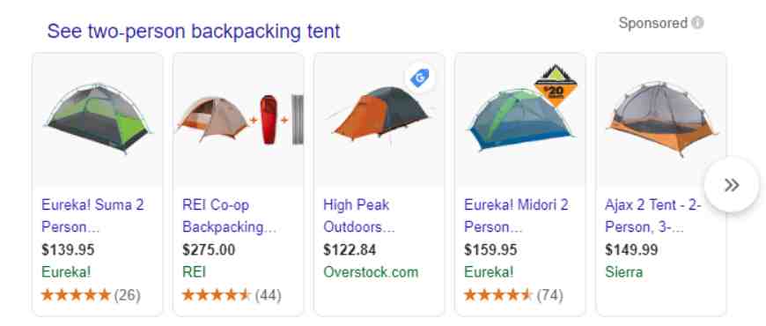Screen dimensions: 766x326
Task: Open the High Peak Outdoors title link
Action: [359, 216]
